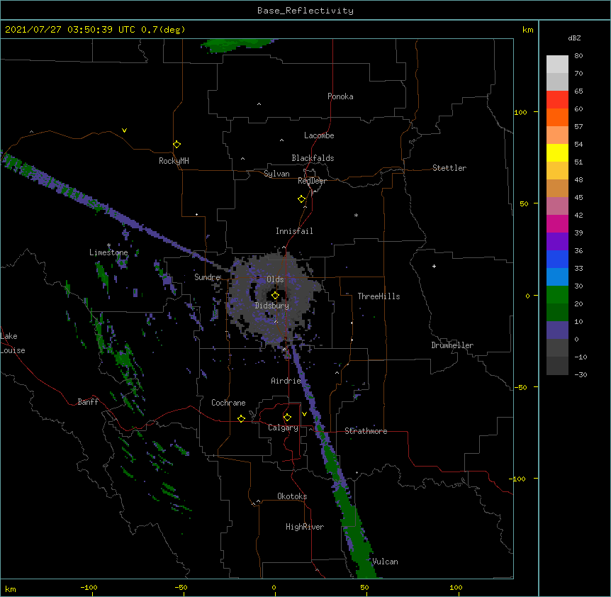611x597 pixels.
Task: Click the Blackfalds city label
Action: (x=313, y=158)
